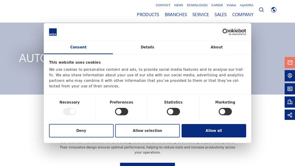Open the Usercentrics Cookiebot logo link
Viewport: 295px width, 166px height.
[x=234, y=32]
